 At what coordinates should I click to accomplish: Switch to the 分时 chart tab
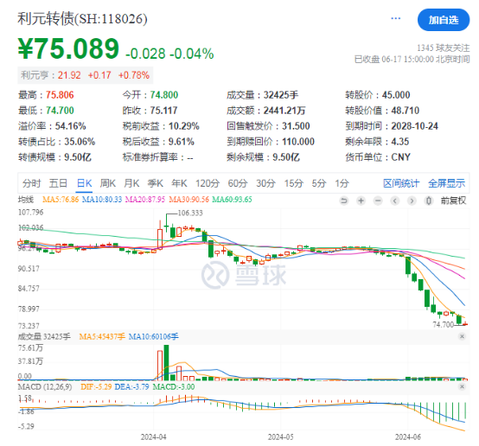(32, 183)
